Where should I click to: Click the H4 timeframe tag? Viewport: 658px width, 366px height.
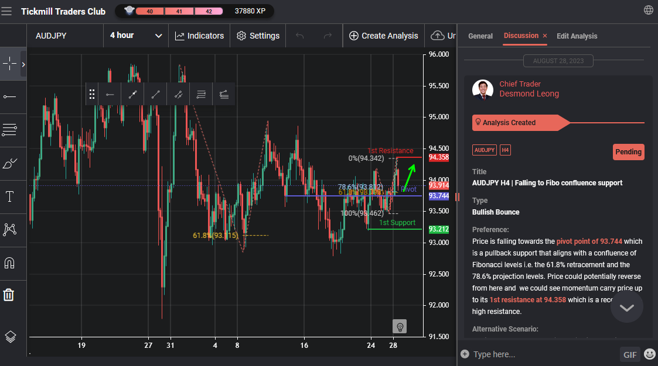pos(505,150)
